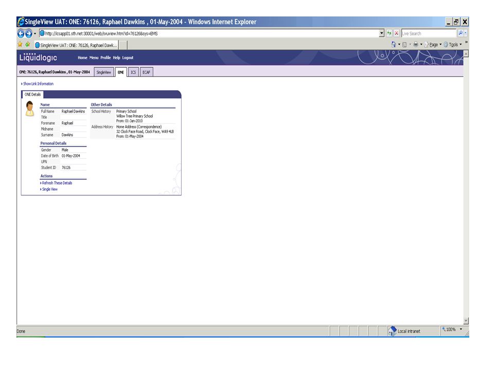
Task: Open the Home button dropdown arrow
Action: tap(399, 45)
